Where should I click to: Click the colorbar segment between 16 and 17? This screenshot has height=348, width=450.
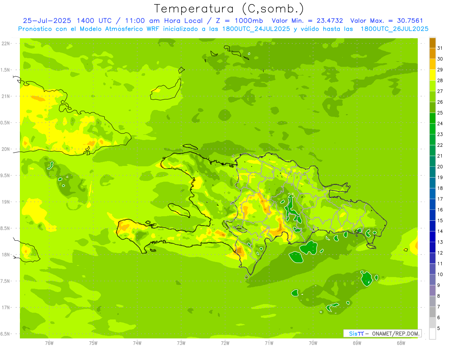click(432, 205)
